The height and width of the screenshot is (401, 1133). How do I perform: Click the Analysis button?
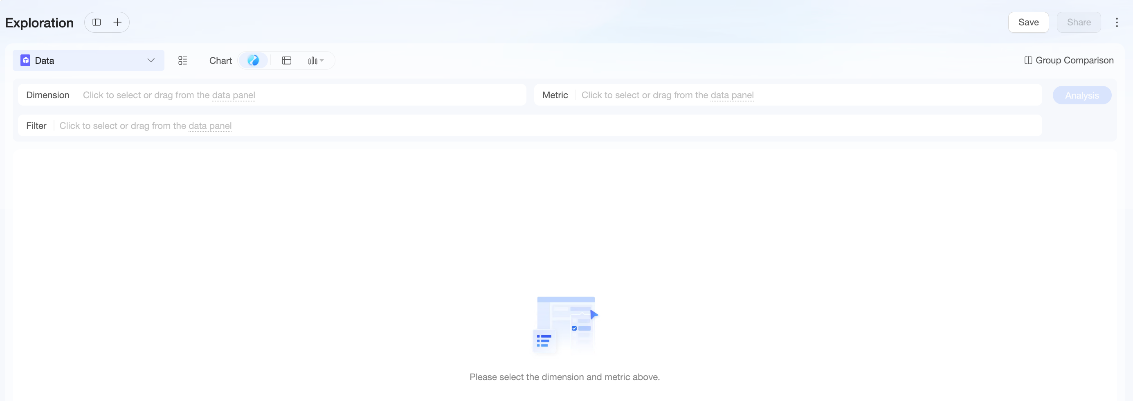pyautogui.click(x=1081, y=95)
